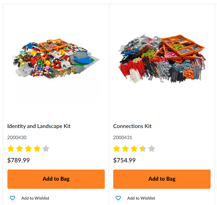Click the last gray star of Connections Kit rating
This screenshot has height=205, width=217.
152,149
